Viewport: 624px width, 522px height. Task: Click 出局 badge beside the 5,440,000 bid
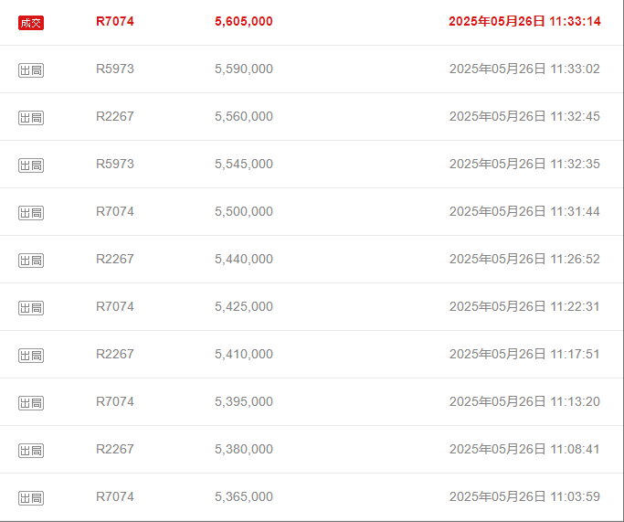pyautogui.click(x=31, y=261)
